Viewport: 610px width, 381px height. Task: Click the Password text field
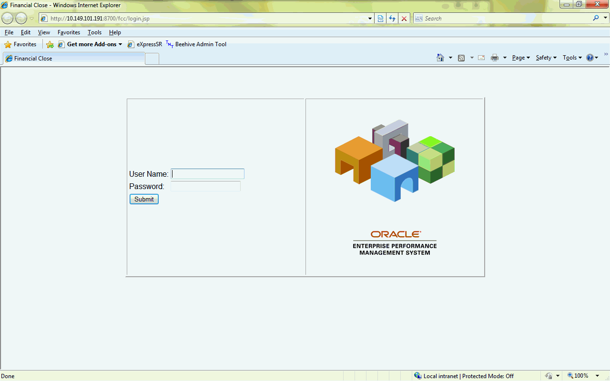coord(206,186)
